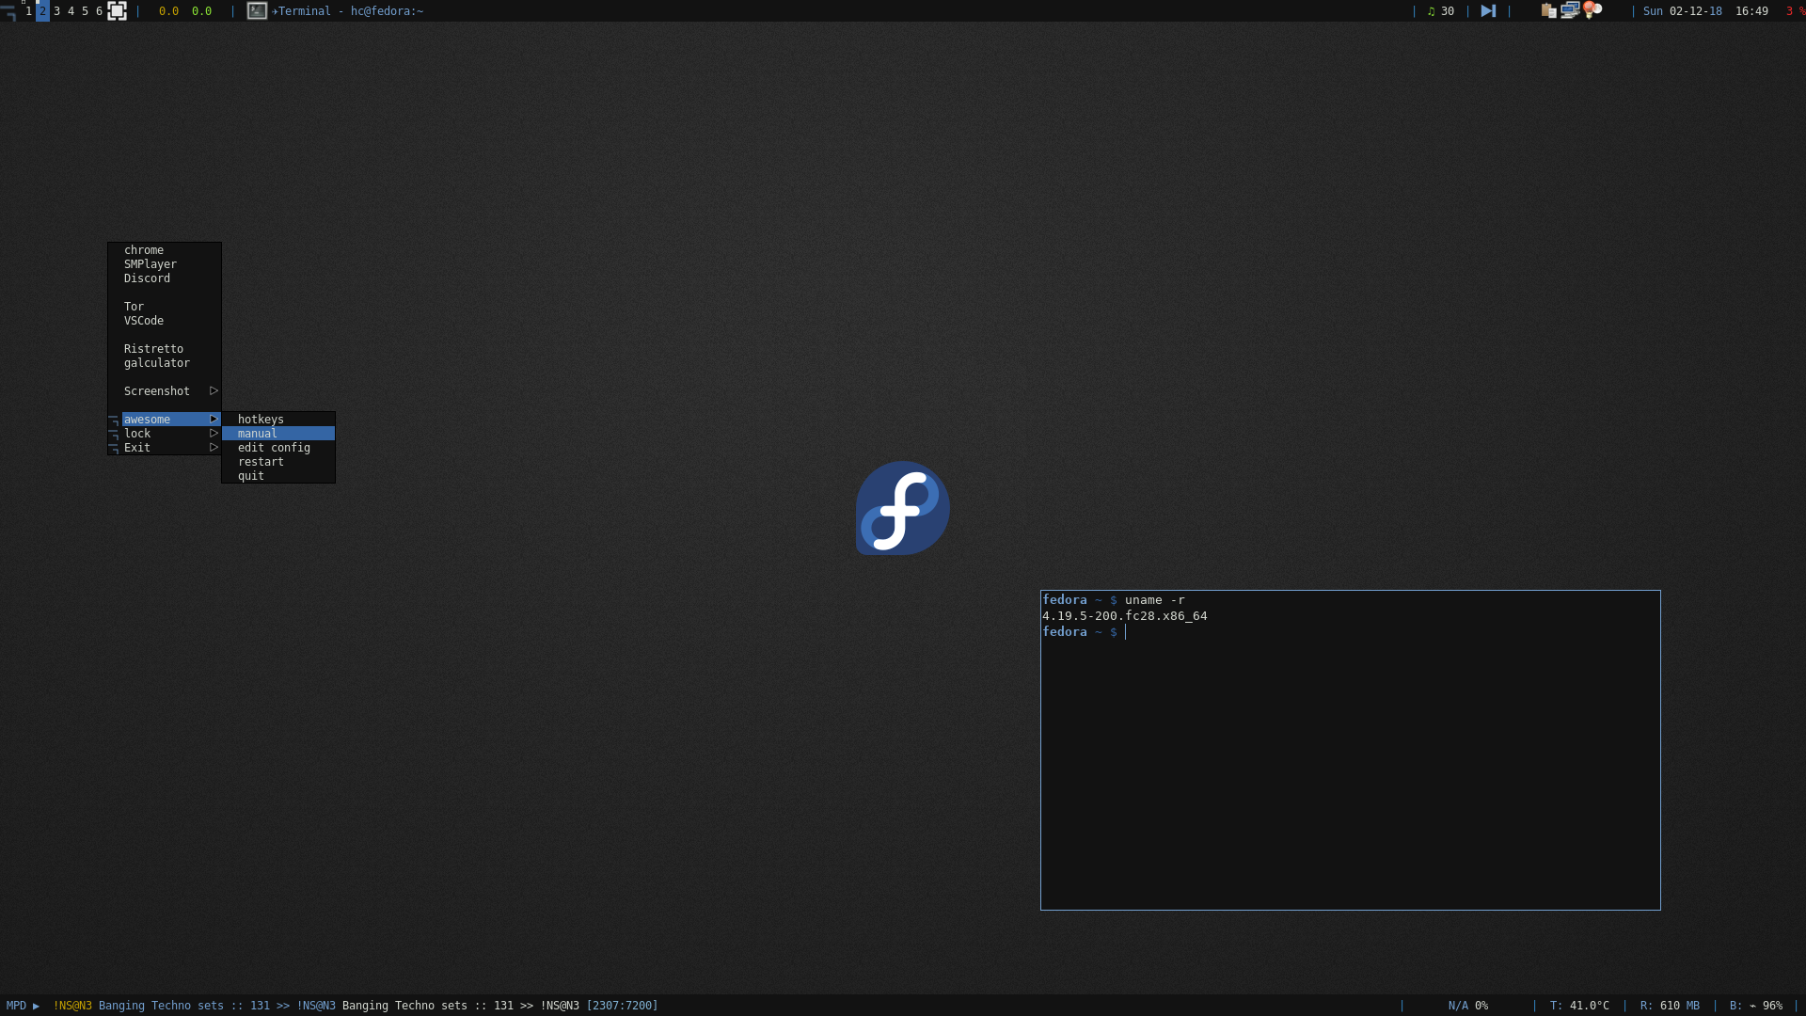Viewport: 1806px width, 1016px height.
Task: Click the volume level 30 text
Action: tap(1448, 11)
